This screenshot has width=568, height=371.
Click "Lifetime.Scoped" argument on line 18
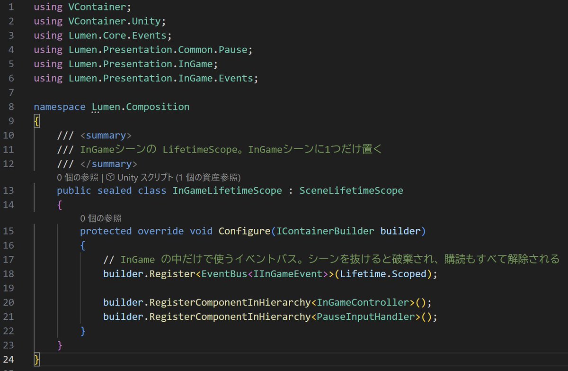383,274
